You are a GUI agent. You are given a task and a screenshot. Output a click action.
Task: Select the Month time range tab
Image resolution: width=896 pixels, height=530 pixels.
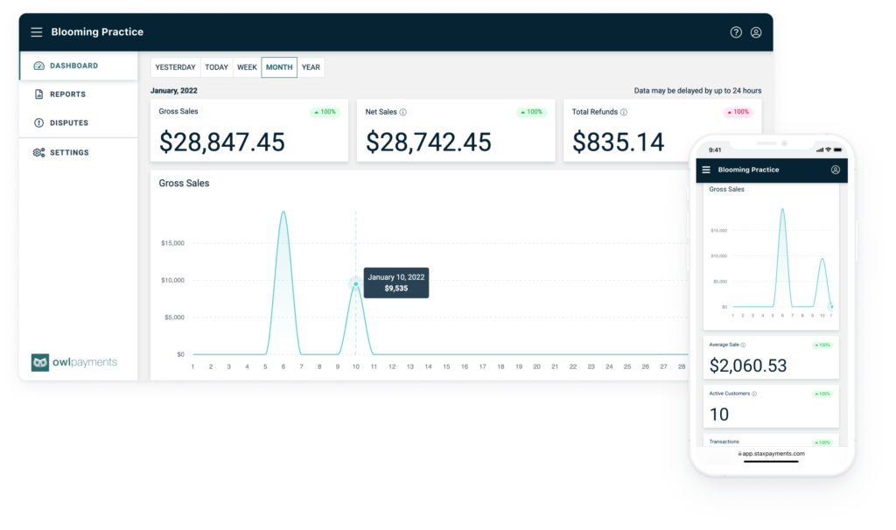279,67
